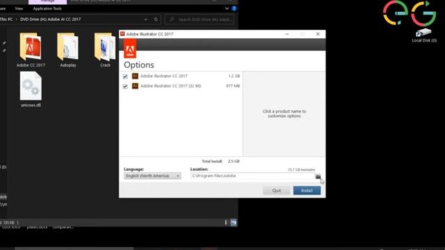This screenshot has height=250, width=445.
Task: Click the Manage tab in Explorer
Action: (48, 1)
